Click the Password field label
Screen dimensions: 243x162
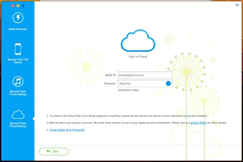110,83
